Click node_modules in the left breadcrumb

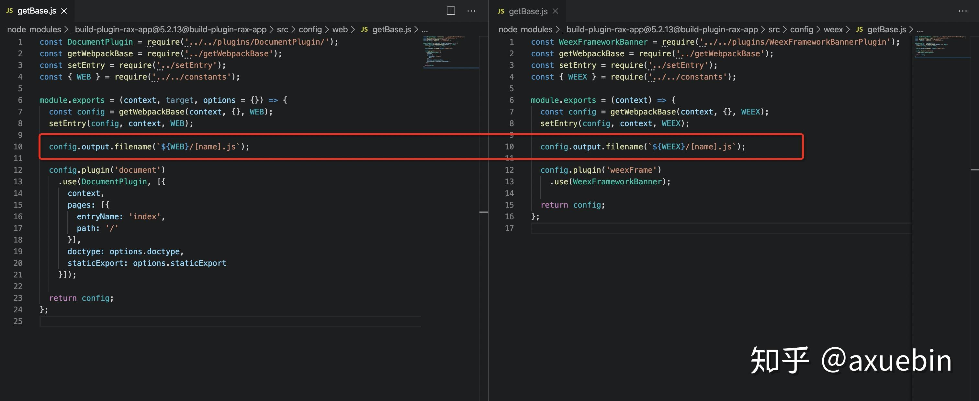pos(34,29)
